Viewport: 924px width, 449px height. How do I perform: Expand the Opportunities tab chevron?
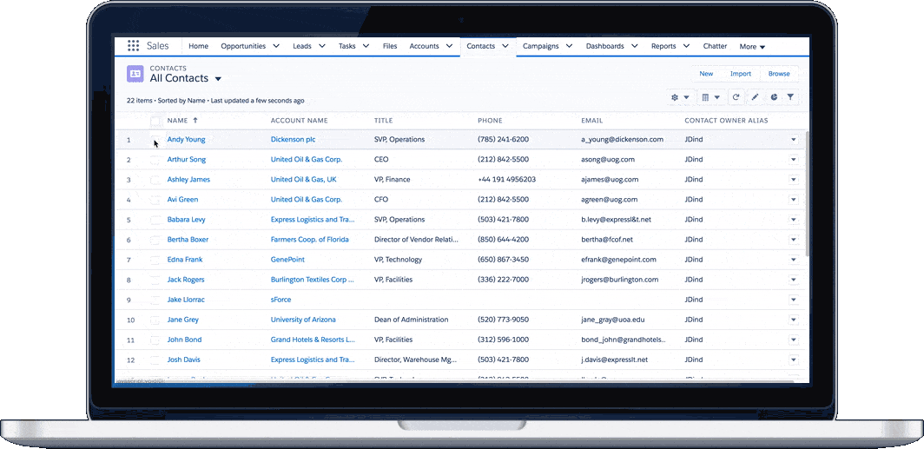276,46
